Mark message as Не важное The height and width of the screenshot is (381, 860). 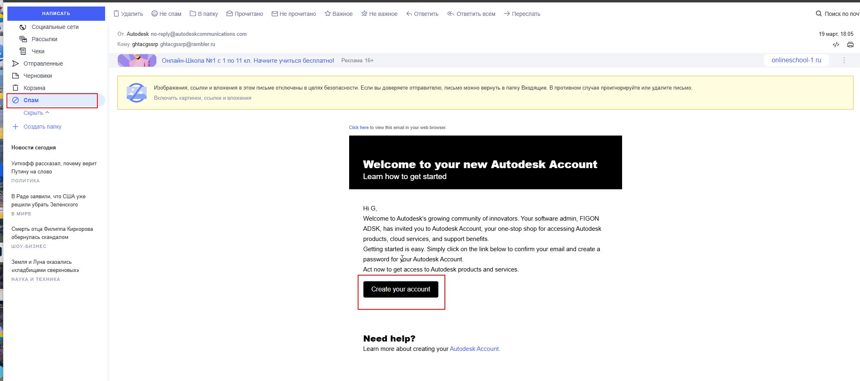point(379,14)
